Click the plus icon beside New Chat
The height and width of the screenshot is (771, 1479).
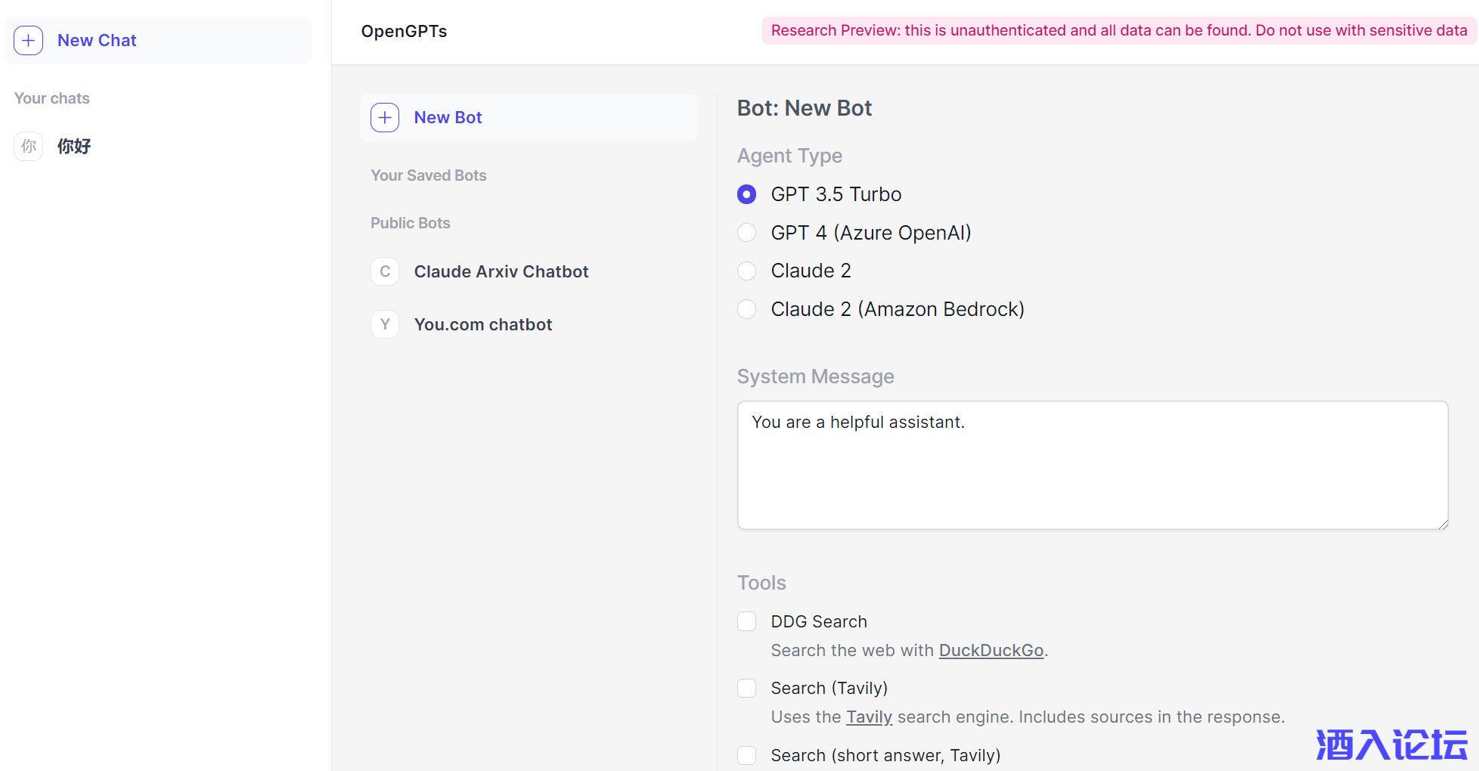coord(29,41)
